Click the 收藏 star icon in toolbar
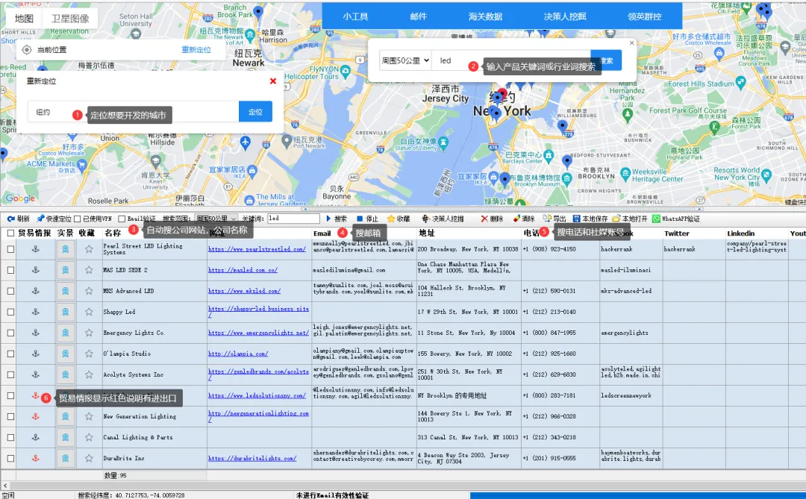806x499 pixels. (390, 219)
